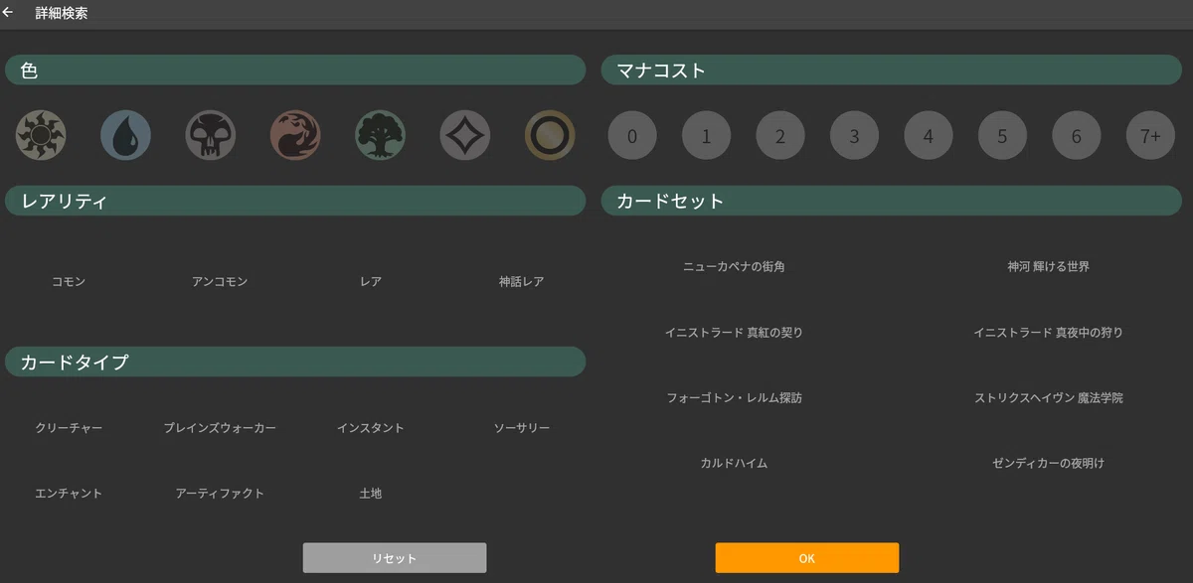Click the 色 section header
This screenshot has height=583, width=1193.
(x=295, y=70)
